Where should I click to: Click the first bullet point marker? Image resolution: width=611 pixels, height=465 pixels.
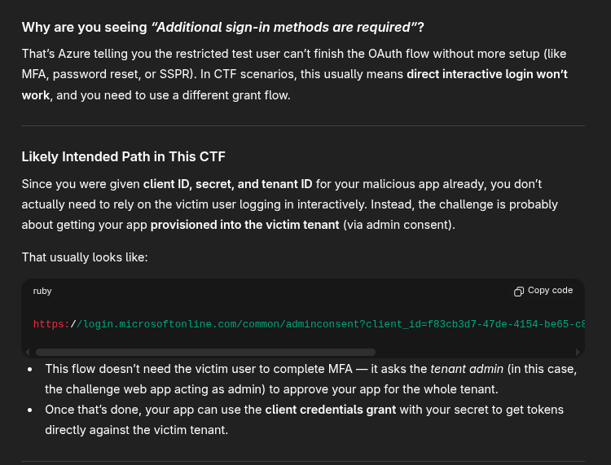click(x=30, y=370)
